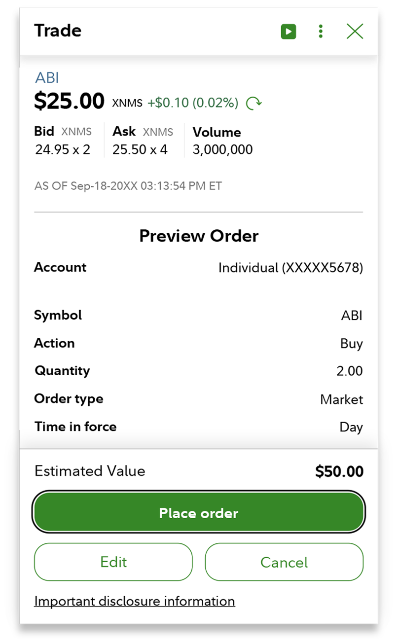Refresh the ABI quote price

click(x=253, y=103)
